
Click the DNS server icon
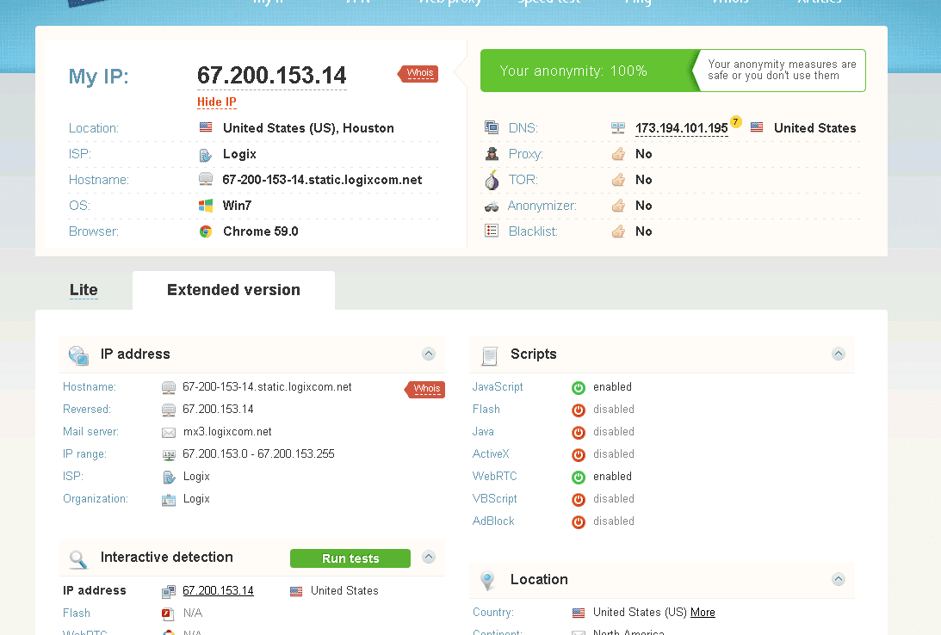(x=492, y=127)
